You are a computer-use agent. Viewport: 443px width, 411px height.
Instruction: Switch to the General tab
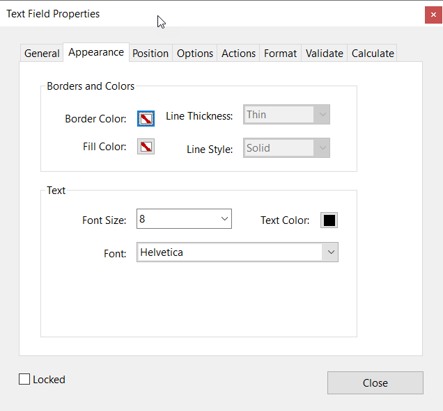42,54
